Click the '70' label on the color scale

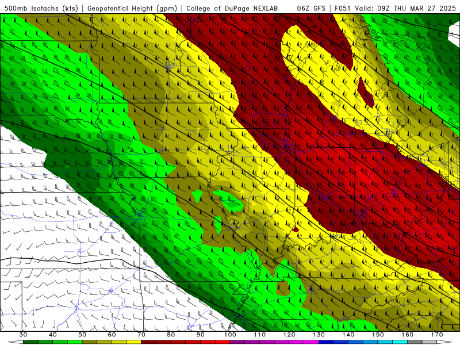pyautogui.click(x=141, y=335)
